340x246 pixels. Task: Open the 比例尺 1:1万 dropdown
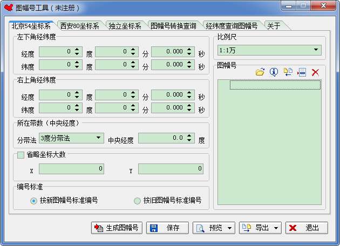click(x=316, y=50)
